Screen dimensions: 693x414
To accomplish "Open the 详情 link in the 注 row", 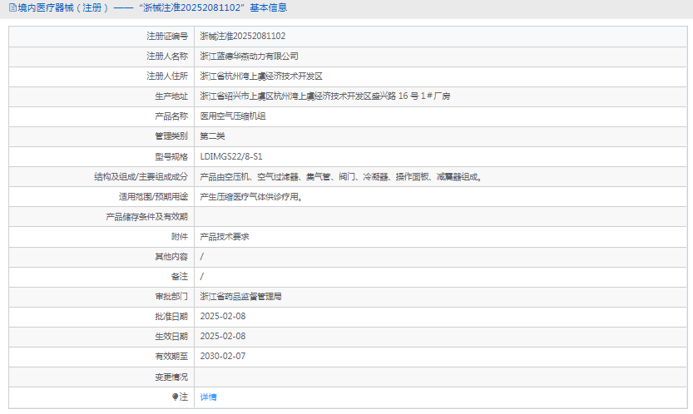I will tap(208, 397).
